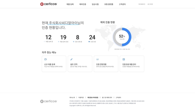The width and height of the screenshot is (195, 110).
Task: Click the 인증 완료 legend label
Action: point(93,42)
